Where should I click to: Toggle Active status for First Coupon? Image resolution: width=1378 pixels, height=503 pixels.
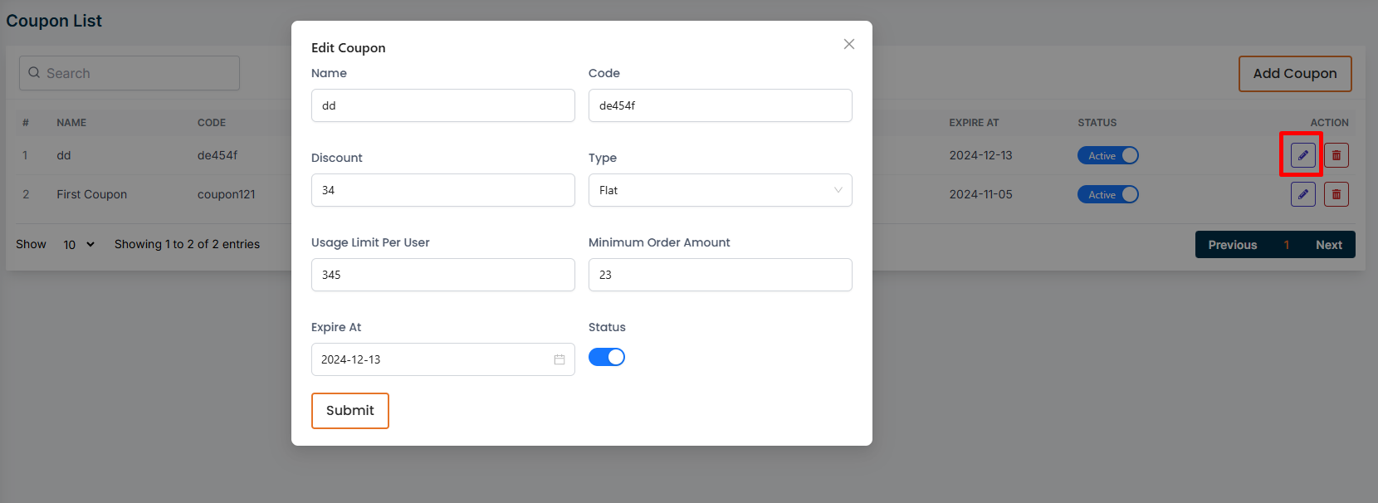click(x=1107, y=194)
